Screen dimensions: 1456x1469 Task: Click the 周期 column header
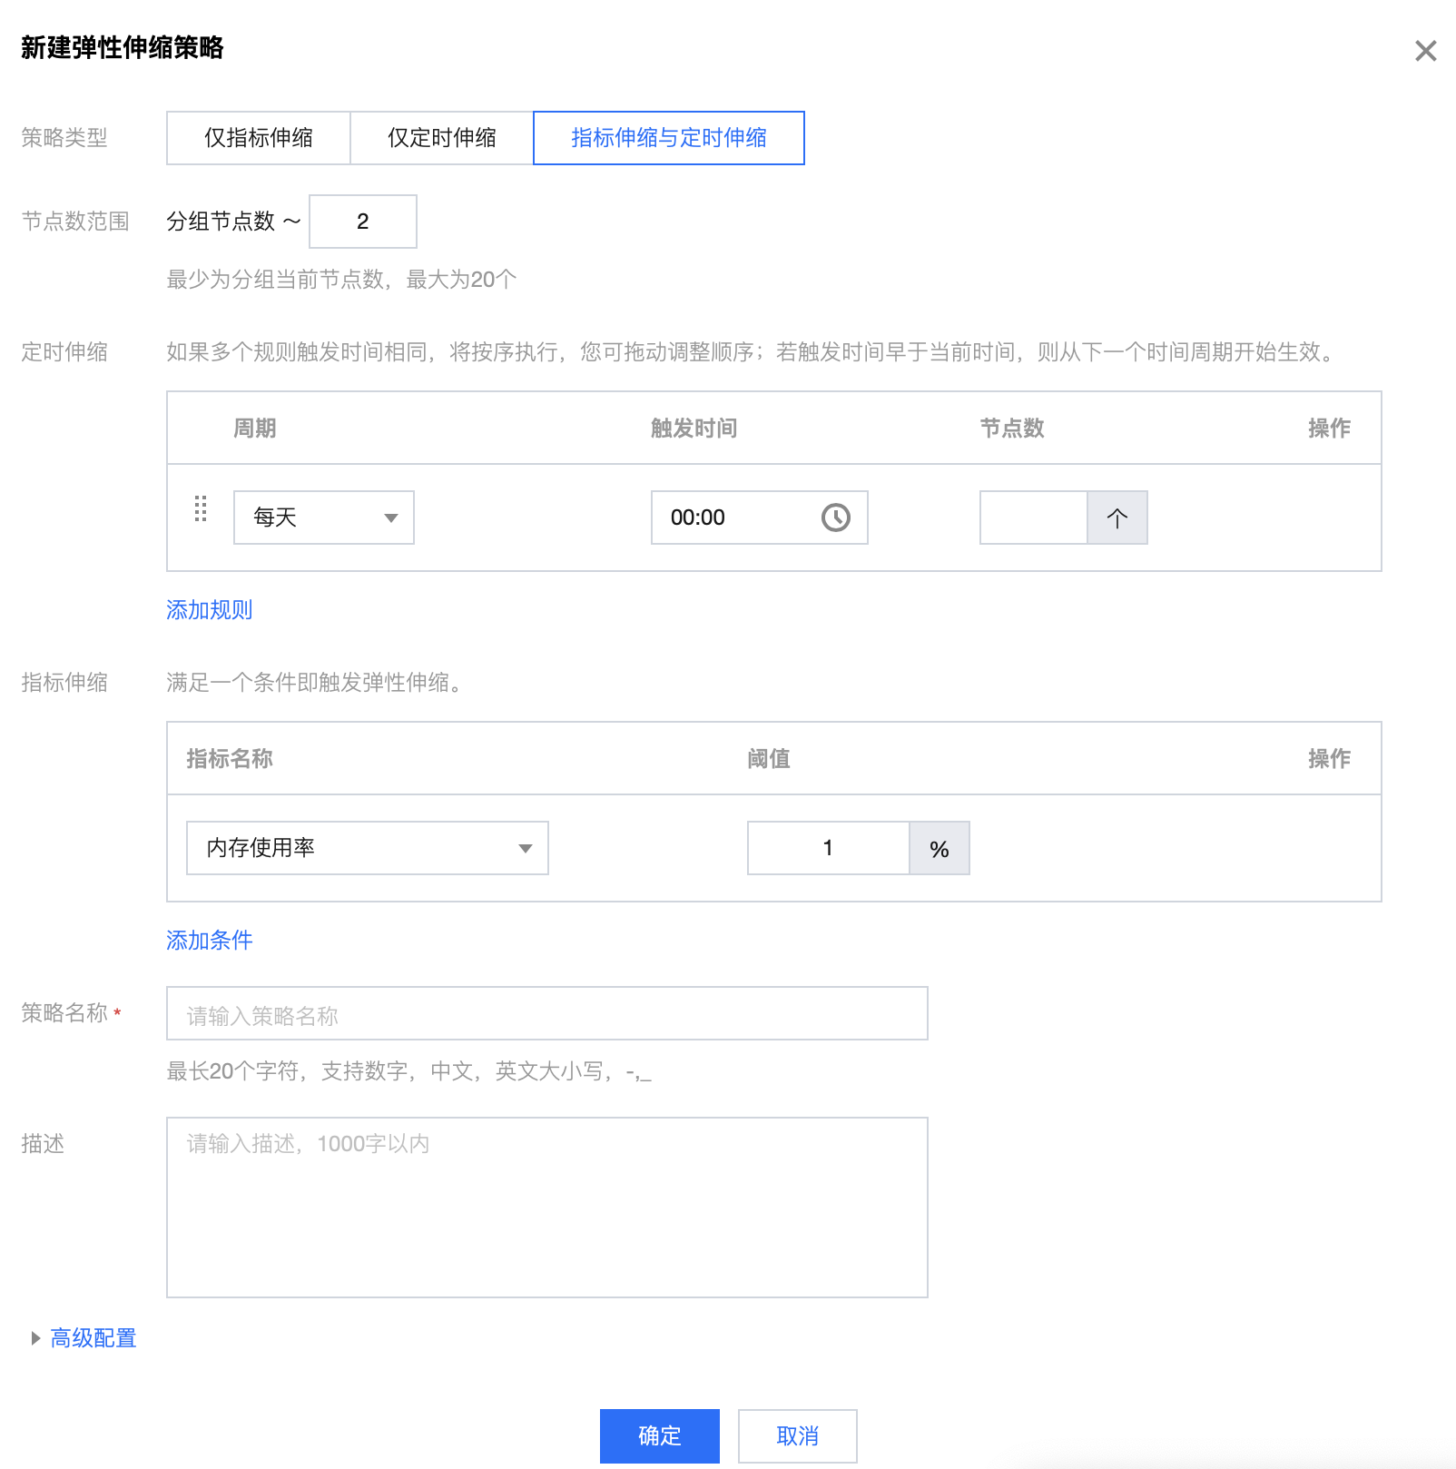255,429
